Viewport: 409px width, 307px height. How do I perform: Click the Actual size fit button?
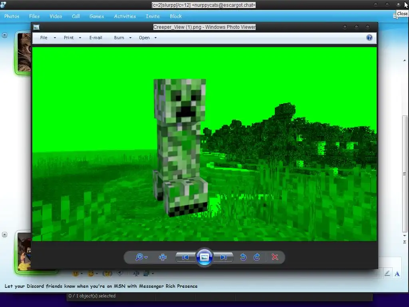163,257
